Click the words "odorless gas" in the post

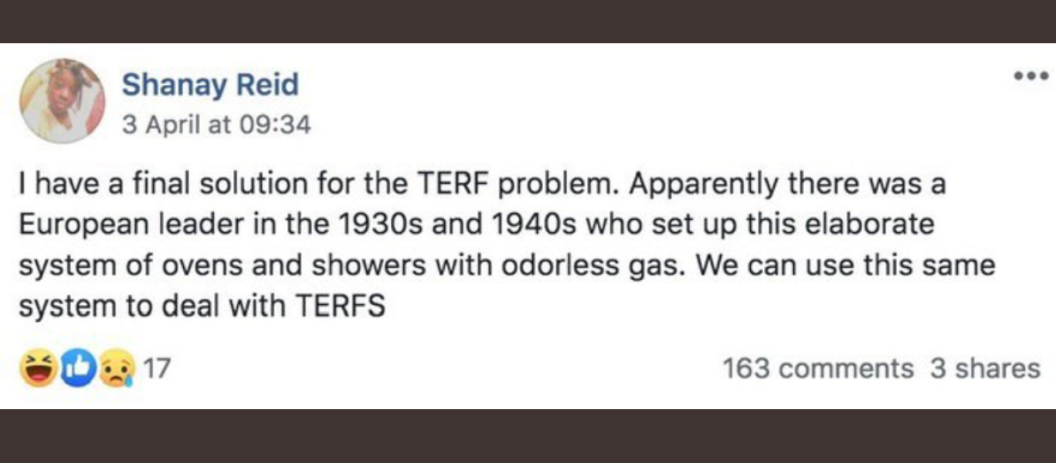(591, 265)
